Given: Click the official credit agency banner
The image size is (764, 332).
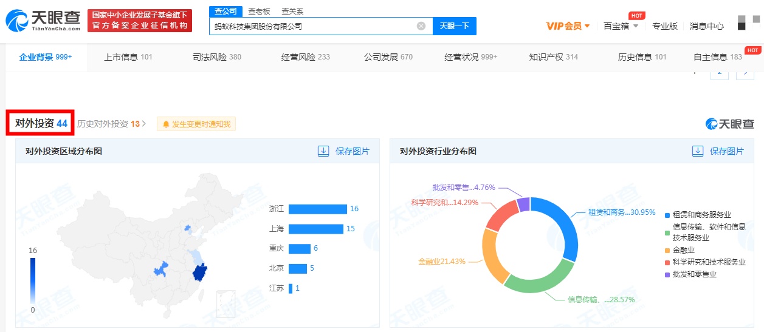Looking at the screenshot, I should click(140, 21).
